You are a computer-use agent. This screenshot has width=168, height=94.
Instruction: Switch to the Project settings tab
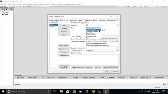pyautogui.click(x=54, y=20)
